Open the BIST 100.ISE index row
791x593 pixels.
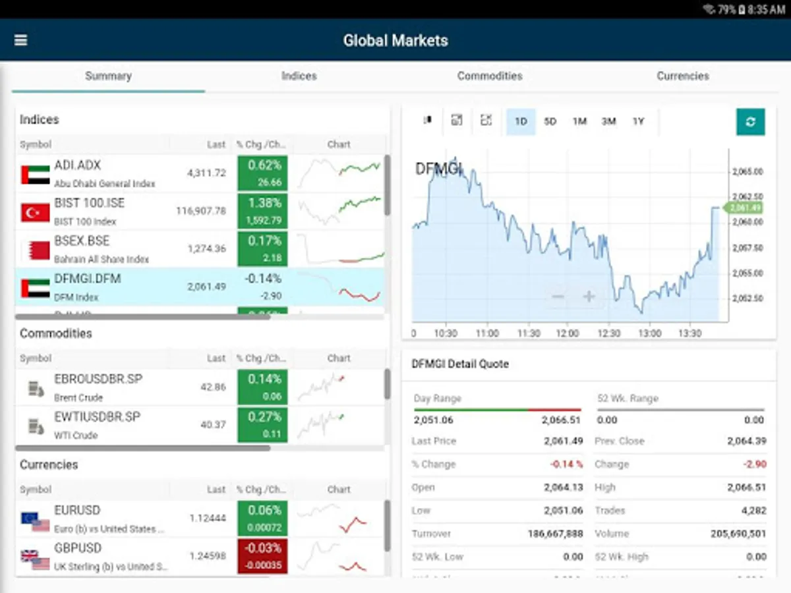[105, 212]
